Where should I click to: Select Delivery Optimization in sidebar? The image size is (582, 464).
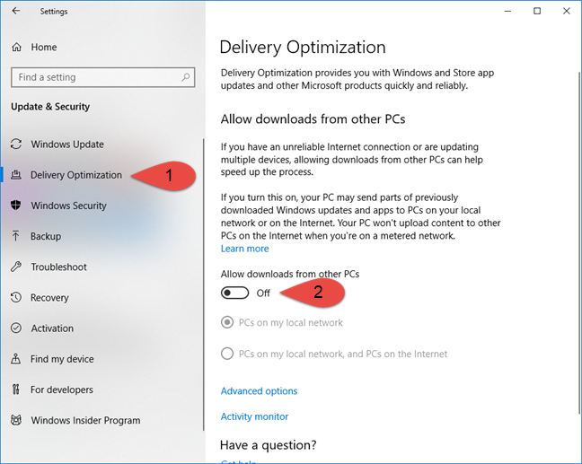(x=76, y=175)
